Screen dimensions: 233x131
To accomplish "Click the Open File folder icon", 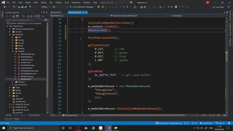I will (x=19, y=7).
